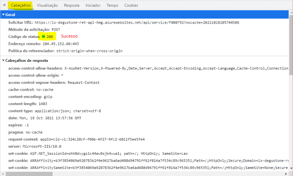293x176 pixels.
Task: Collapse the Cabeçalhos de resposta section
Action: point(3,60)
